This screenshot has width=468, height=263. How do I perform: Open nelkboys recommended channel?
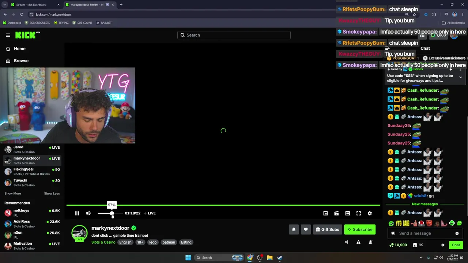[x=32, y=213]
